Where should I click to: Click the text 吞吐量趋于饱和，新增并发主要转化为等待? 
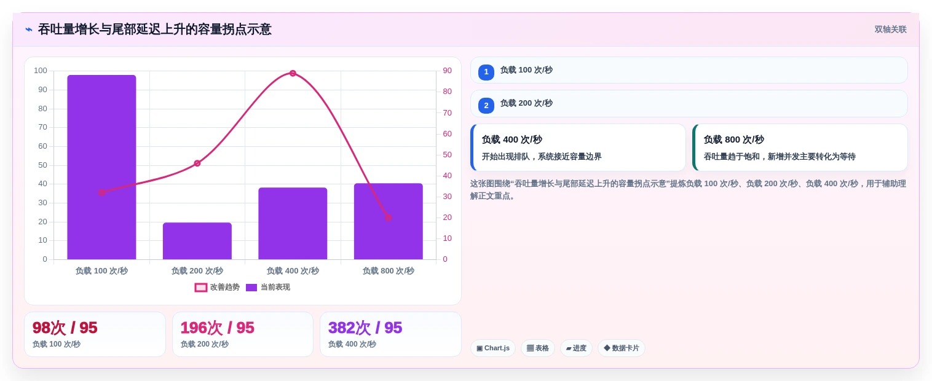(x=780, y=157)
